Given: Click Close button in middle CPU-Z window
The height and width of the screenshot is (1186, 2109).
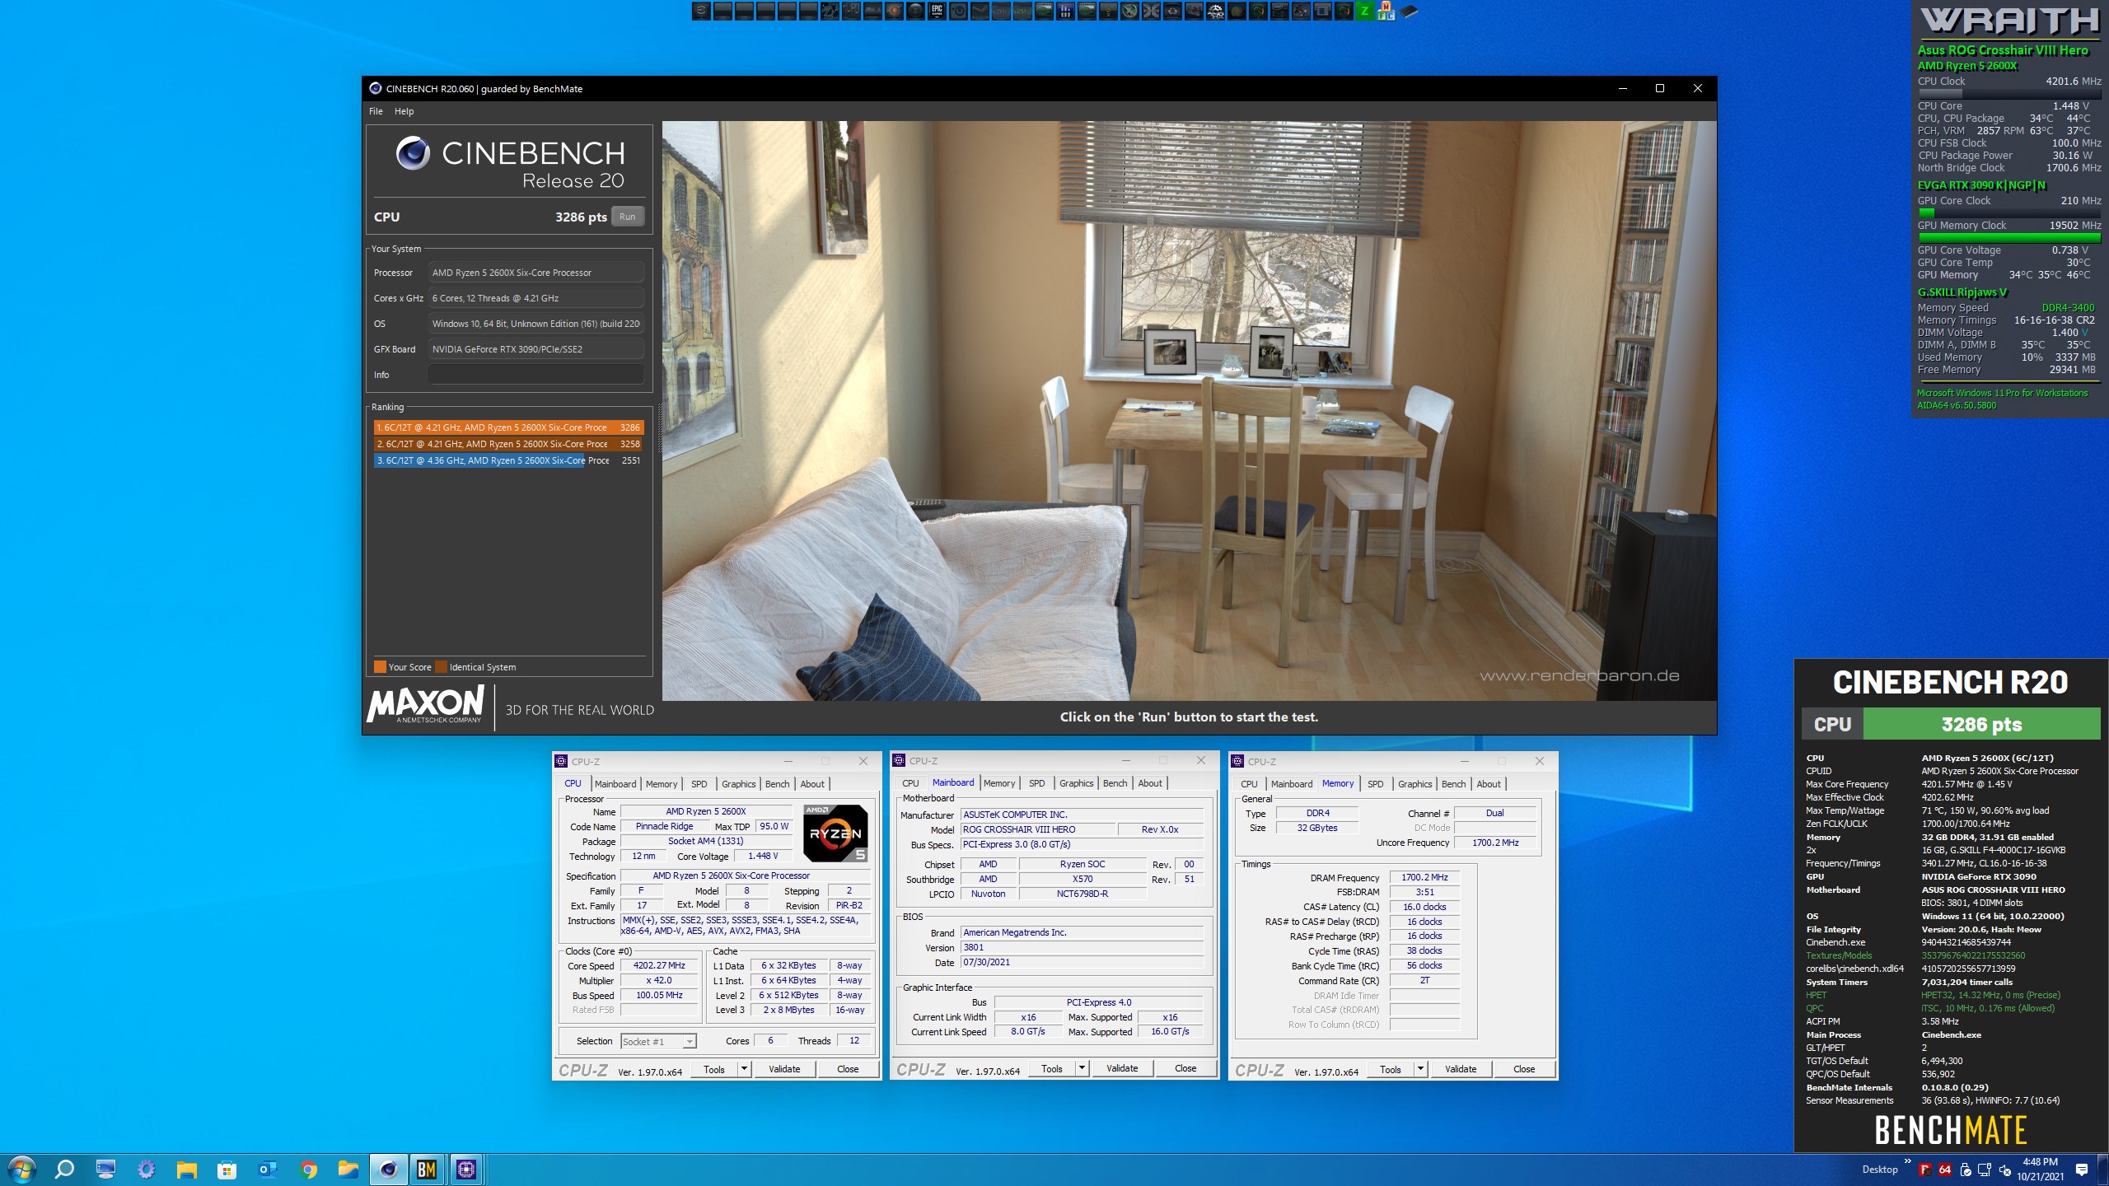Looking at the screenshot, I should 1185,1068.
